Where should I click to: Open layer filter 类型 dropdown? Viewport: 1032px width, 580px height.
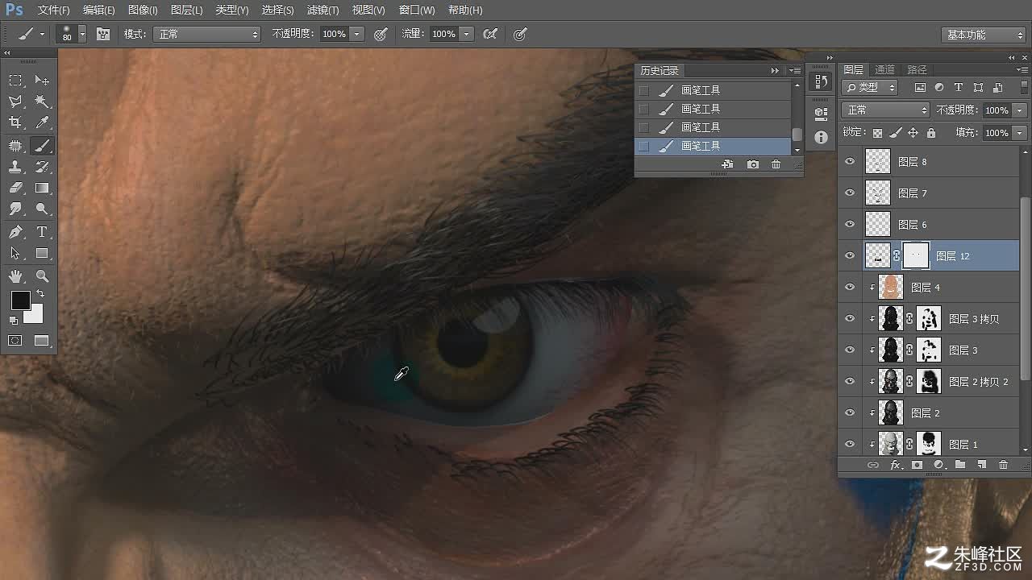(x=870, y=87)
